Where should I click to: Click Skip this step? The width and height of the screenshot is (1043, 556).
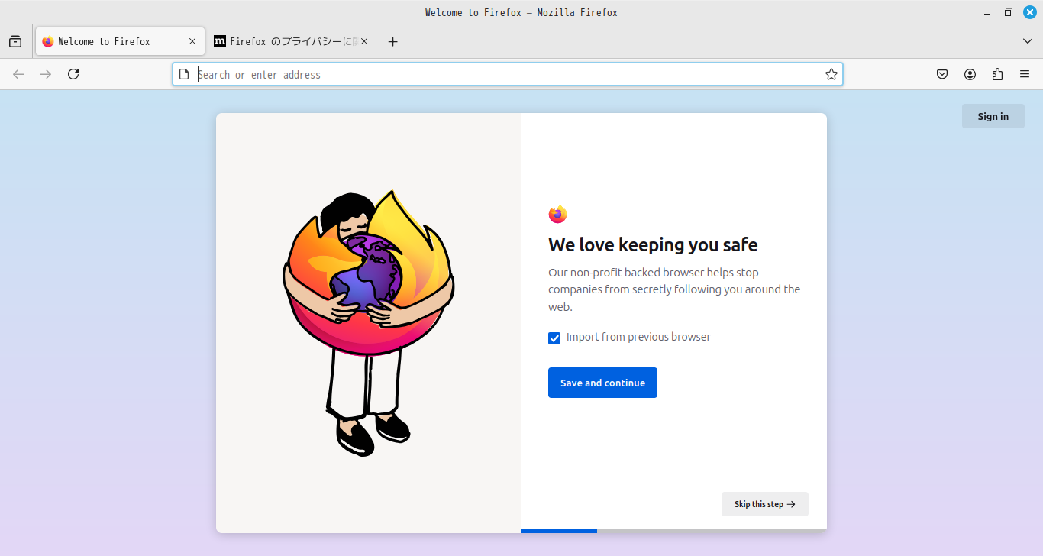(x=764, y=504)
